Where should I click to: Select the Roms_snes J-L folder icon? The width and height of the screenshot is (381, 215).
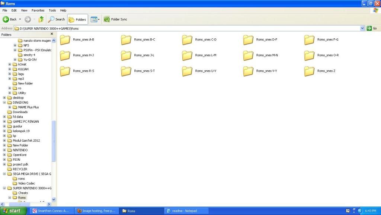click(x=126, y=56)
